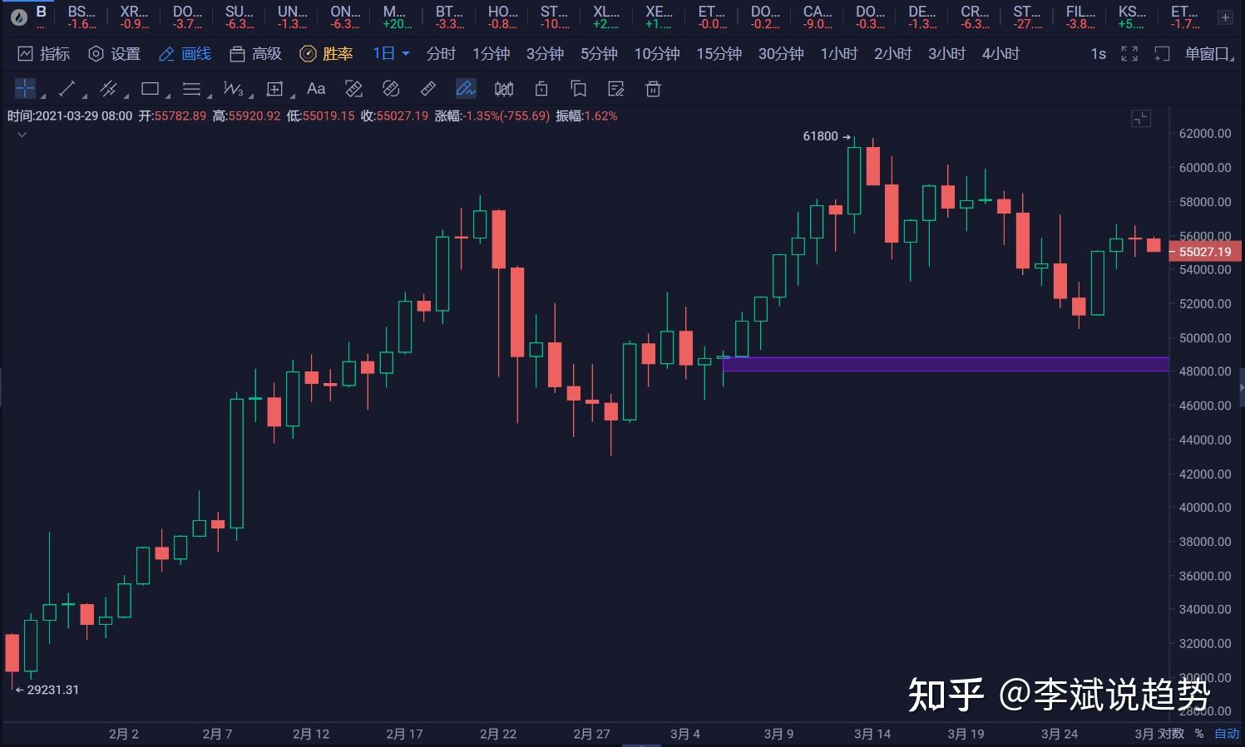Switch to the 1小时 timeframe
Screen dimensions: 1245x747
click(x=838, y=54)
